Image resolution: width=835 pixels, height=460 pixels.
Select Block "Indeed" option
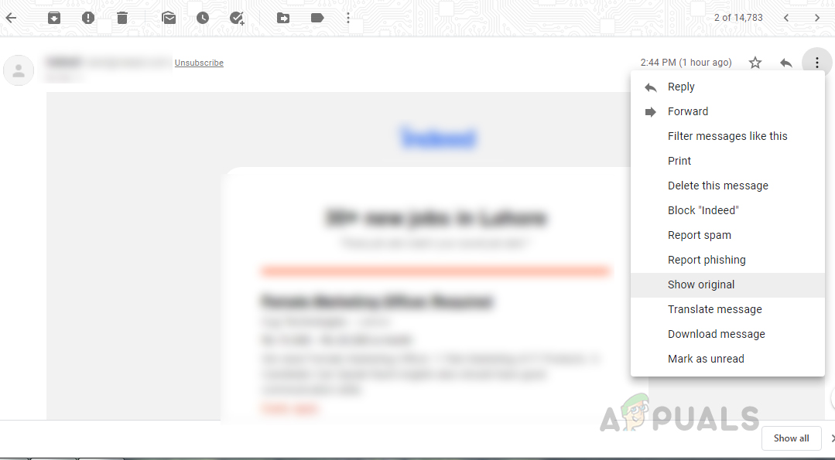pos(727,210)
